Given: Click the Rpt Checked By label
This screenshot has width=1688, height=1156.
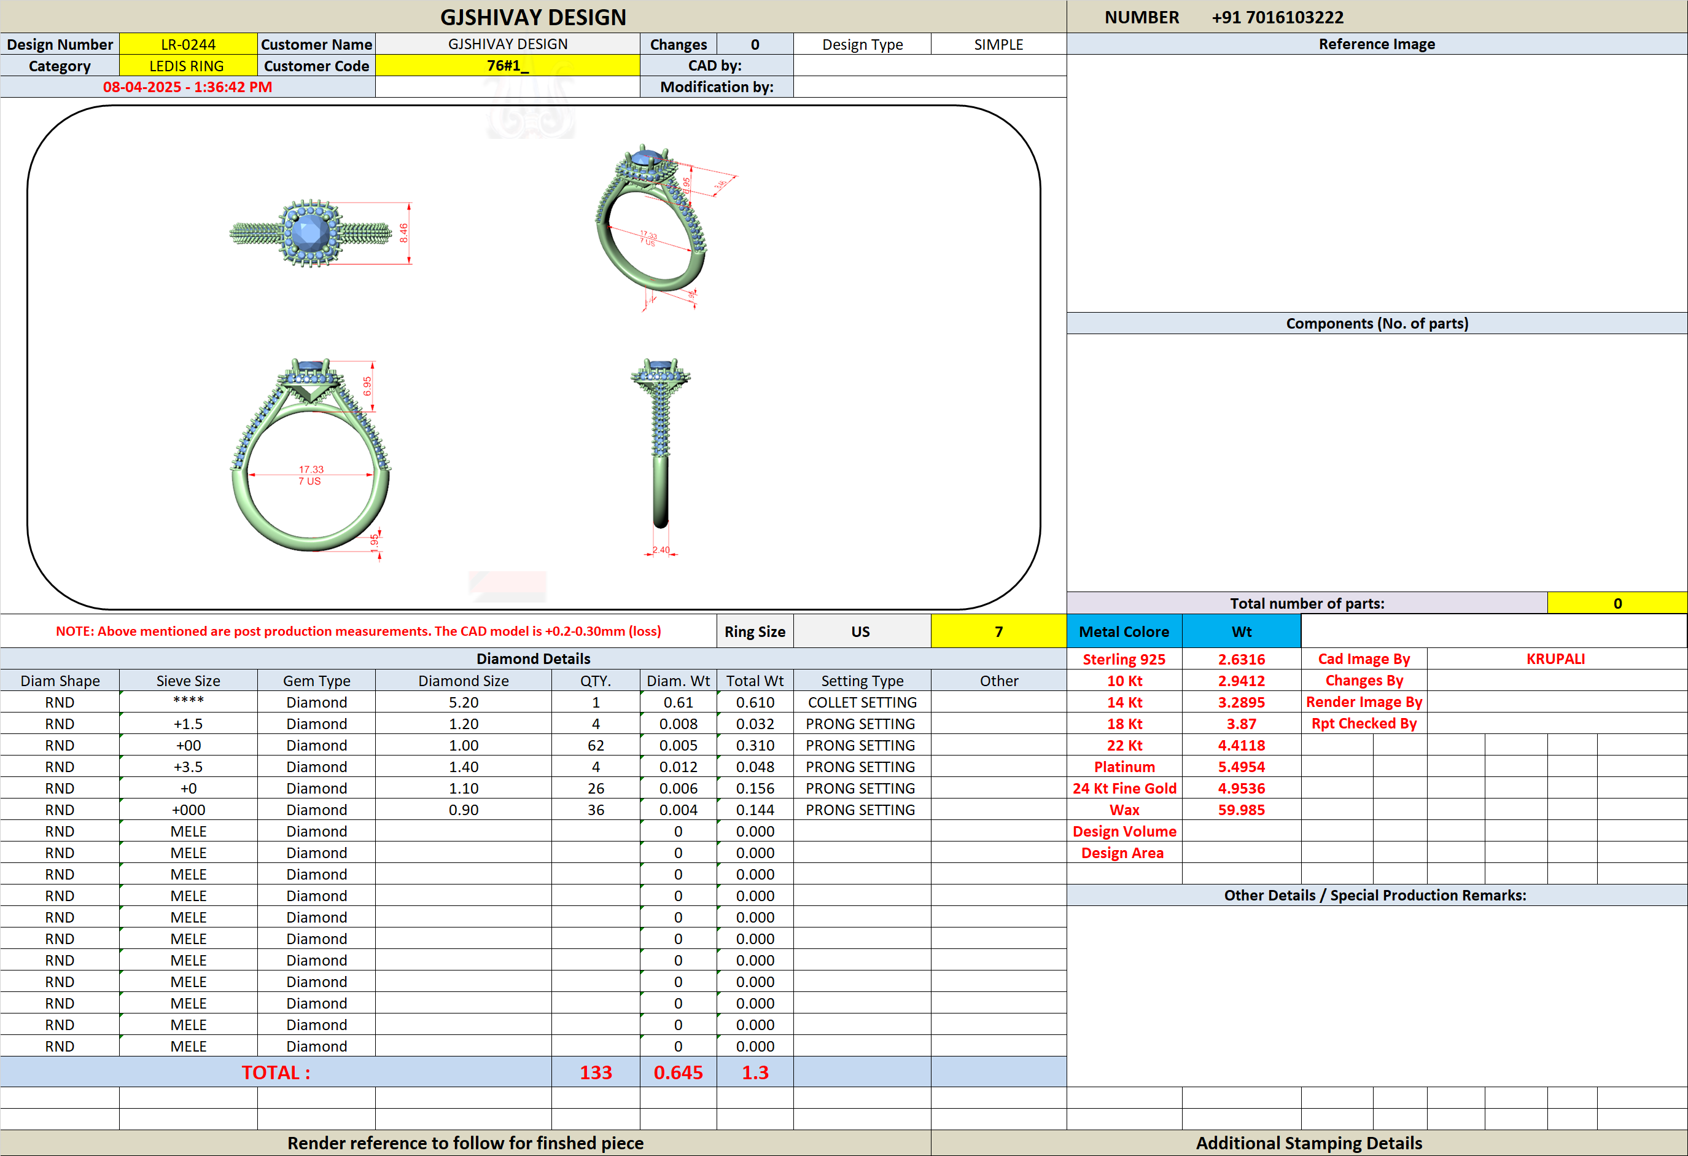Looking at the screenshot, I should point(1364,724).
